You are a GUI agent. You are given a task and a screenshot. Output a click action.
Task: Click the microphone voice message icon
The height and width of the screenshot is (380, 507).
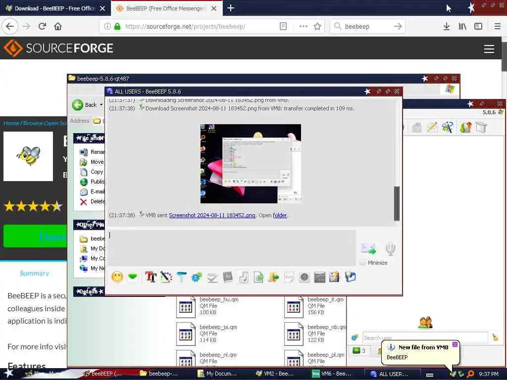point(390,249)
